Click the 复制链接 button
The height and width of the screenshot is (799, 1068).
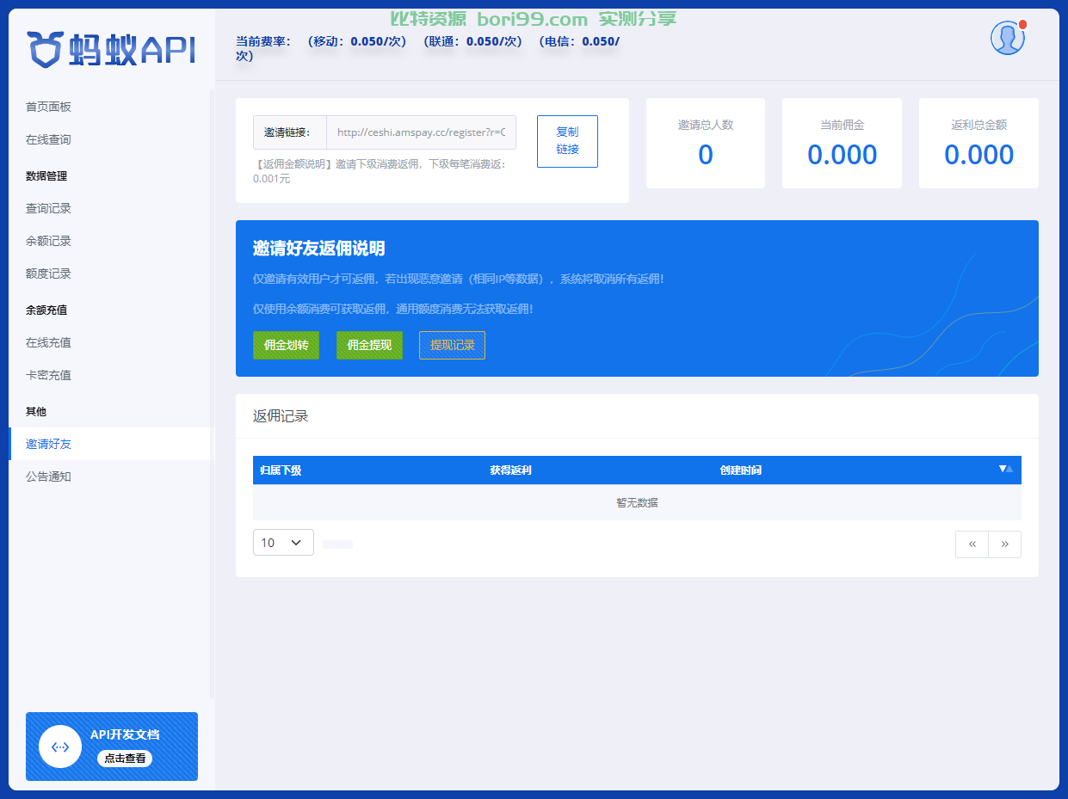point(567,141)
